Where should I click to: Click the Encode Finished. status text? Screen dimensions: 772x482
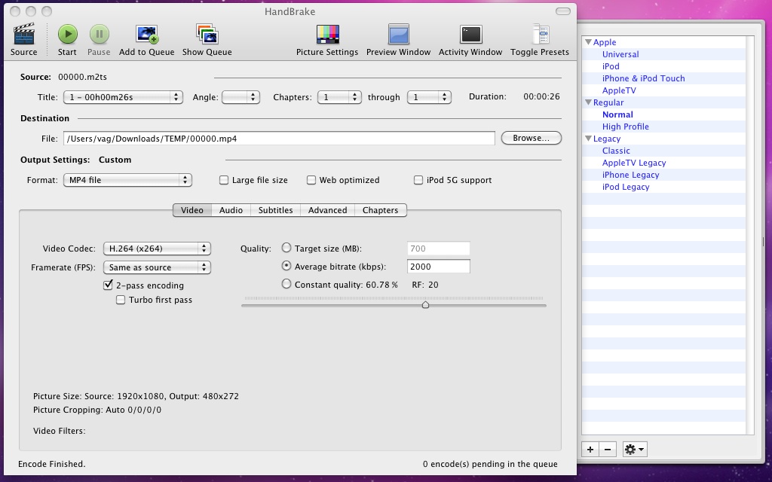(52, 464)
